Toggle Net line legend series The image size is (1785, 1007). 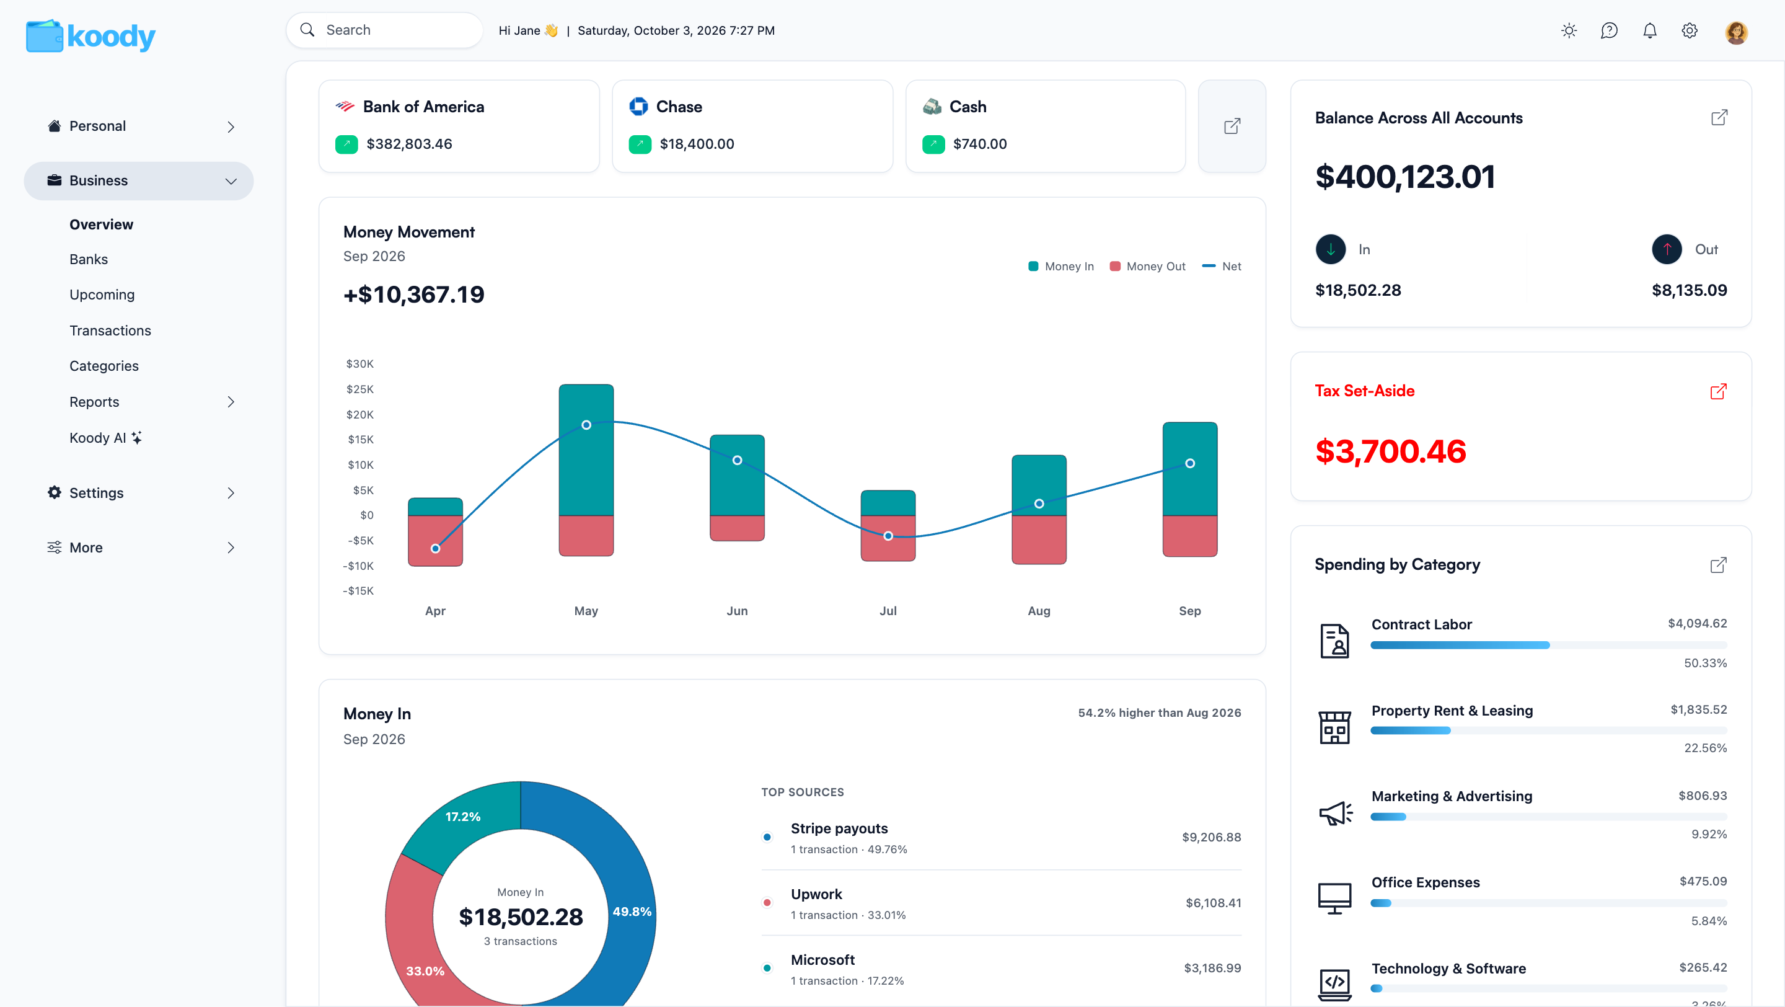click(x=1221, y=266)
